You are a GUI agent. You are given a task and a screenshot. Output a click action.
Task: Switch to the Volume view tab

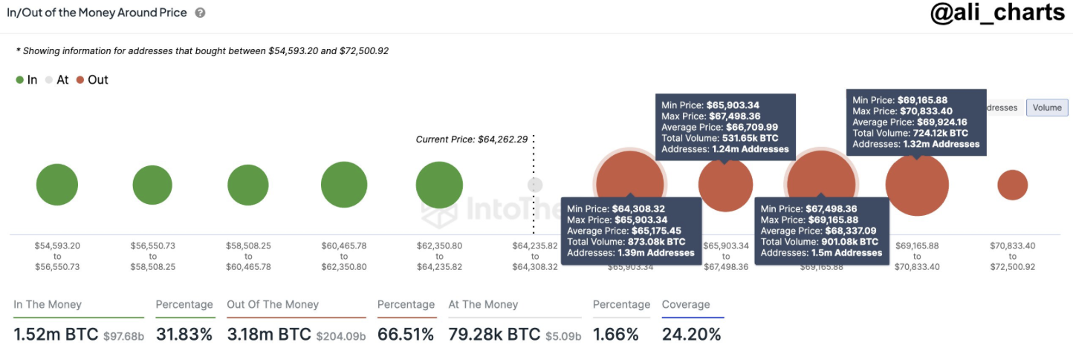[x=1046, y=108]
